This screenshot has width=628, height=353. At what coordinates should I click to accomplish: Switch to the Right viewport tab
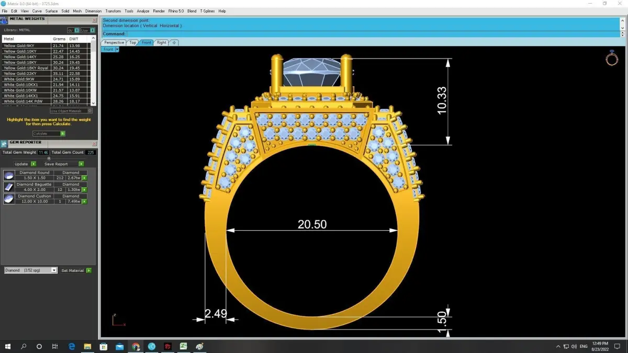click(x=161, y=43)
